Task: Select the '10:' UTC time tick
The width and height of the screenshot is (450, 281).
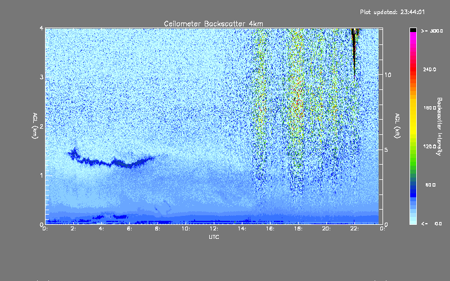Action: pyautogui.click(x=186, y=229)
